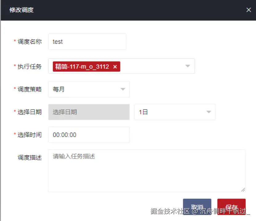Viewport: 256px width, 221px height.
Task: Click the 1日 dropdown arrow
Action: (x=209, y=112)
